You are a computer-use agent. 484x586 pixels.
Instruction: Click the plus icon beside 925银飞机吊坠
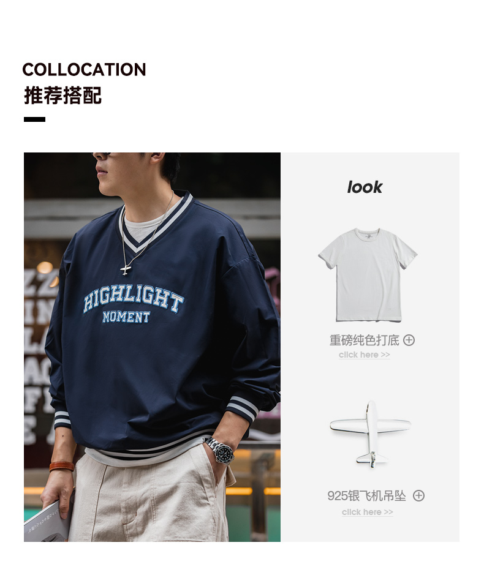[418, 495]
